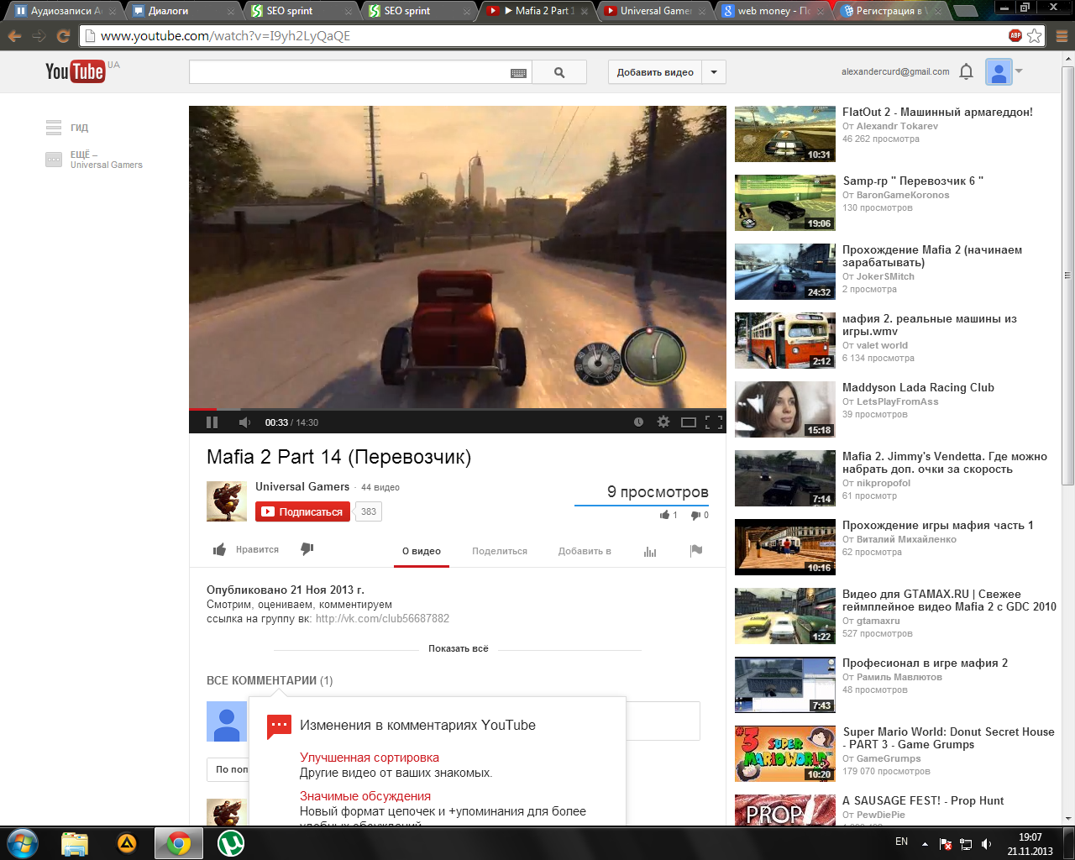Expand the upload options dropdown arrow

[714, 72]
